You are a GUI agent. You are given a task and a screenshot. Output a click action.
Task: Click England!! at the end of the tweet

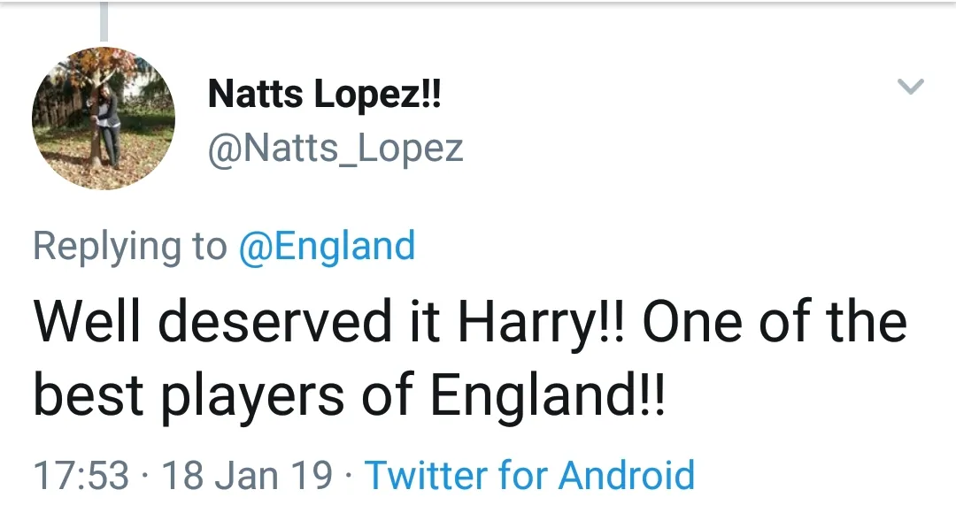pyautogui.click(x=547, y=398)
